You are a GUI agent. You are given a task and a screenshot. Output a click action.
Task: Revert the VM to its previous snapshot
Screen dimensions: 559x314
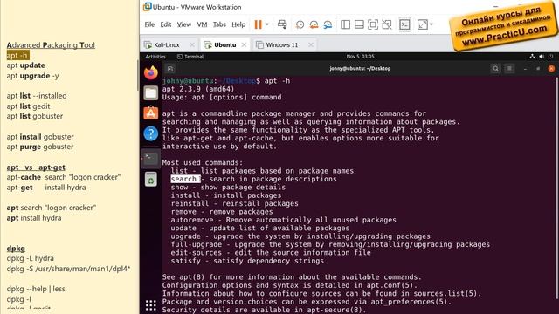314,24
